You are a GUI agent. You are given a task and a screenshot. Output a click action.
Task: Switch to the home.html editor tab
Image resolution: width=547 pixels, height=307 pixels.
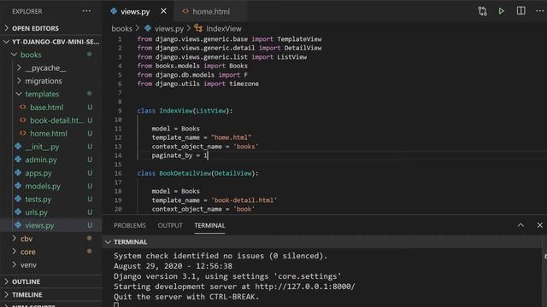(x=210, y=11)
